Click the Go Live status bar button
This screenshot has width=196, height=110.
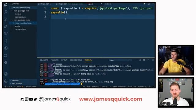click(132, 86)
